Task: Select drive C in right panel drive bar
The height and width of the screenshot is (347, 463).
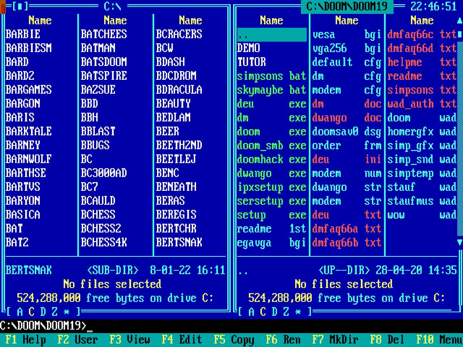Action: click(x=263, y=312)
